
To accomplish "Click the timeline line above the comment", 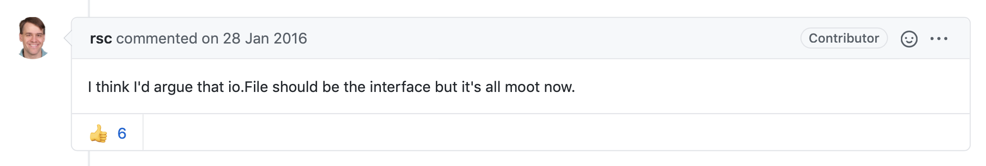I will tap(89, 8).
